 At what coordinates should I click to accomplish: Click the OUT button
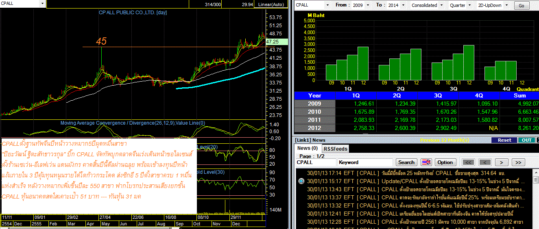526,140
